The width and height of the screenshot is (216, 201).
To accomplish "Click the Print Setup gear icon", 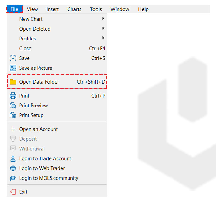I will click(x=13, y=115).
